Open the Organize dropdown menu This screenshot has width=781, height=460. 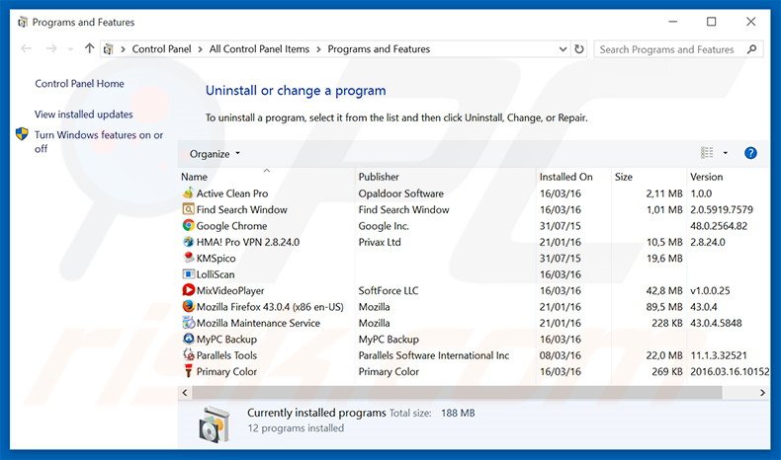point(215,154)
